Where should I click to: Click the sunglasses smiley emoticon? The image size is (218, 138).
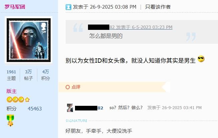coord(201,59)
